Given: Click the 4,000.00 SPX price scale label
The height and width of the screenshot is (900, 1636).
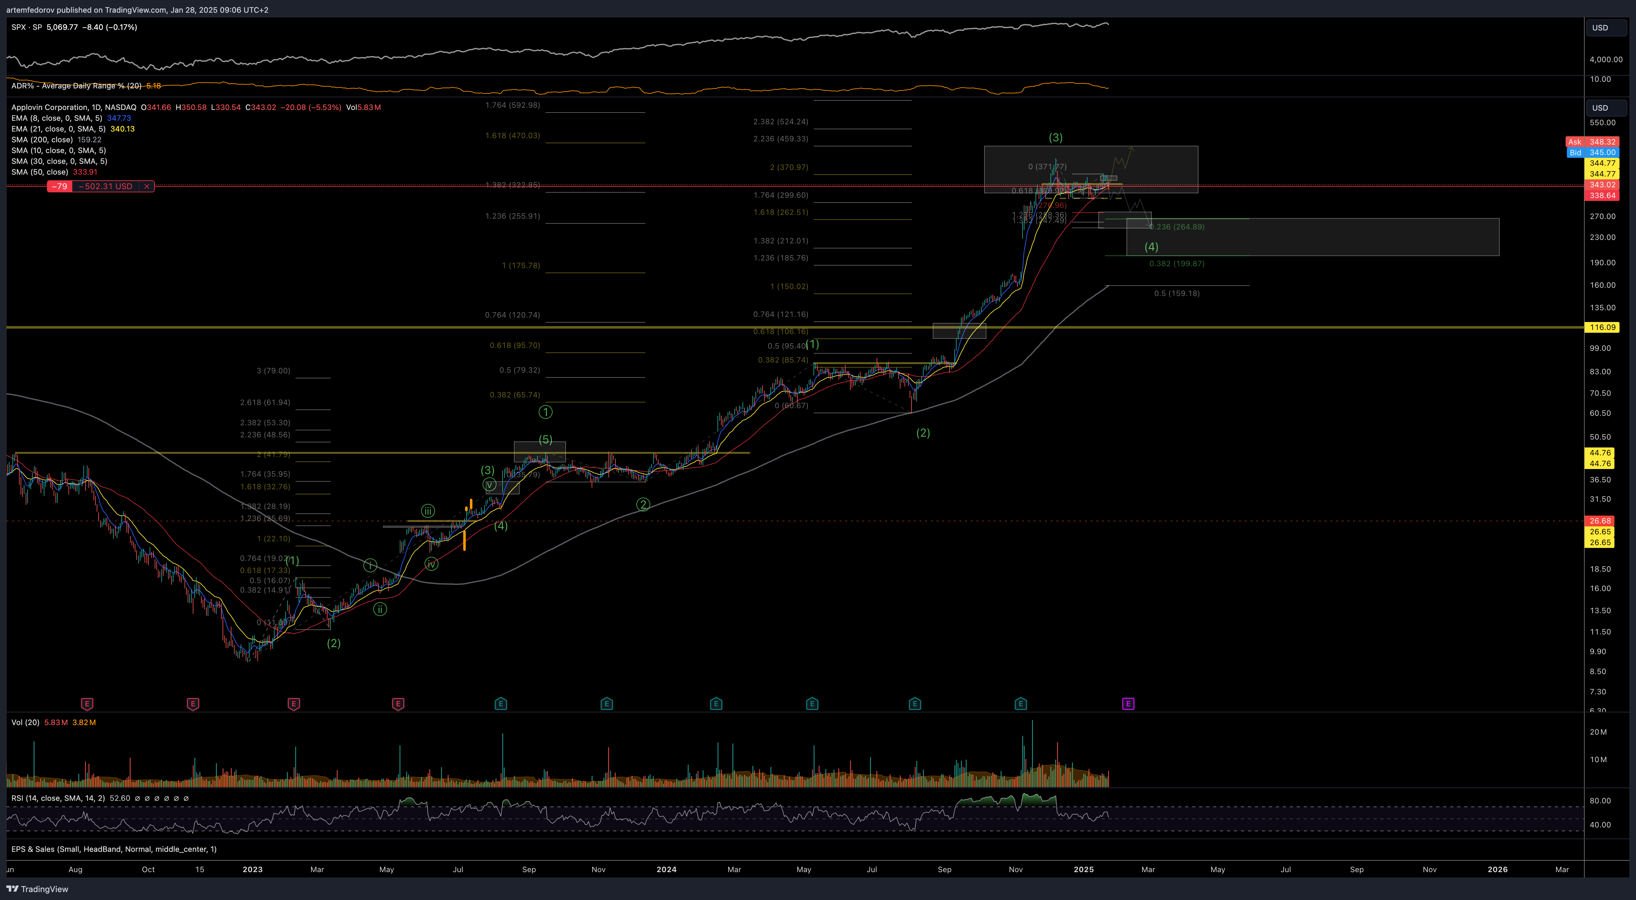Looking at the screenshot, I should tap(1606, 60).
